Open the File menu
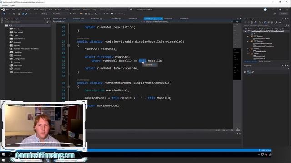291x163 pixels. click(x=8, y=10)
